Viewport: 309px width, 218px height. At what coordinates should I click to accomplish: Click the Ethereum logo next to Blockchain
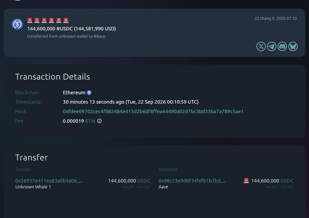tap(89, 93)
